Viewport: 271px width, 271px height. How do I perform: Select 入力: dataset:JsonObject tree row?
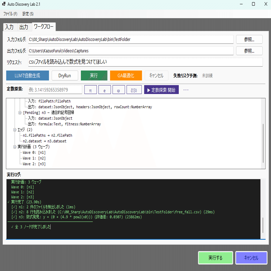(x=50, y=118)
